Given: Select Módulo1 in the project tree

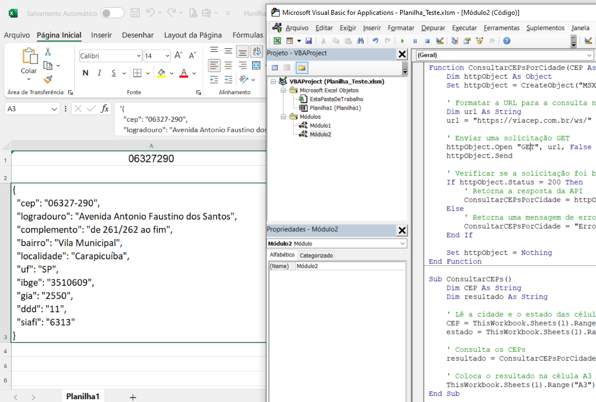Looking at the screenshot, I should coord(320,126).
